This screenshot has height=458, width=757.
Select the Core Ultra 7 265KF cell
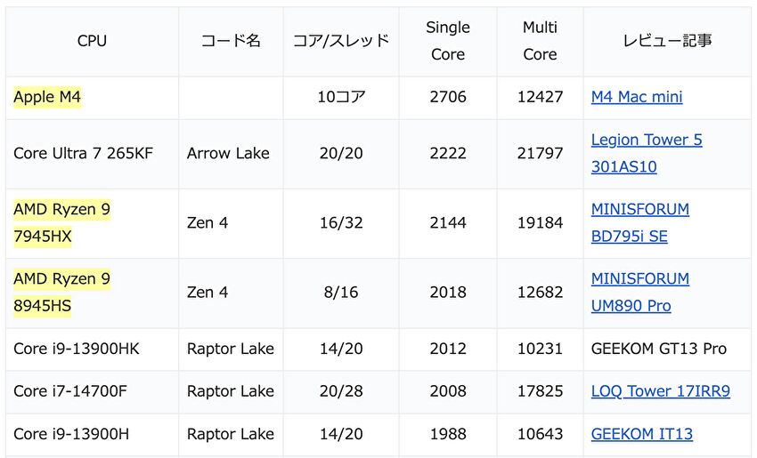[x=83, y=153]
